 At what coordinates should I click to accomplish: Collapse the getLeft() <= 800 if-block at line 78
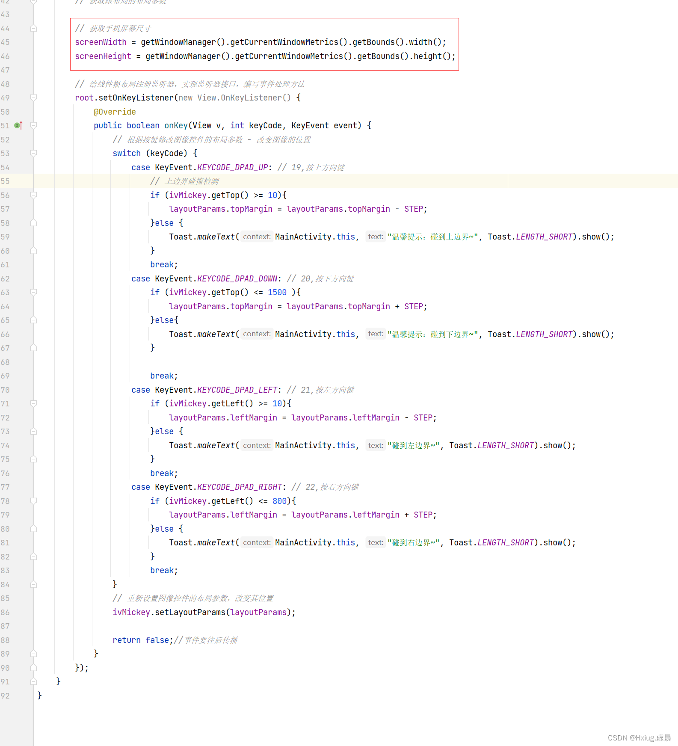[x=33, y=501]
